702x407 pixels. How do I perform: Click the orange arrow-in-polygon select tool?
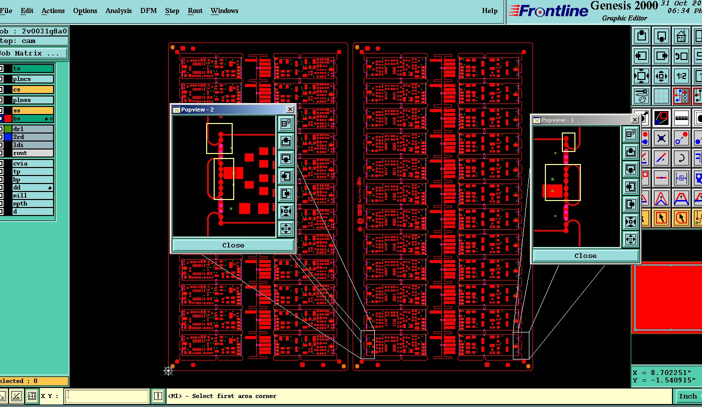(681, 217)
